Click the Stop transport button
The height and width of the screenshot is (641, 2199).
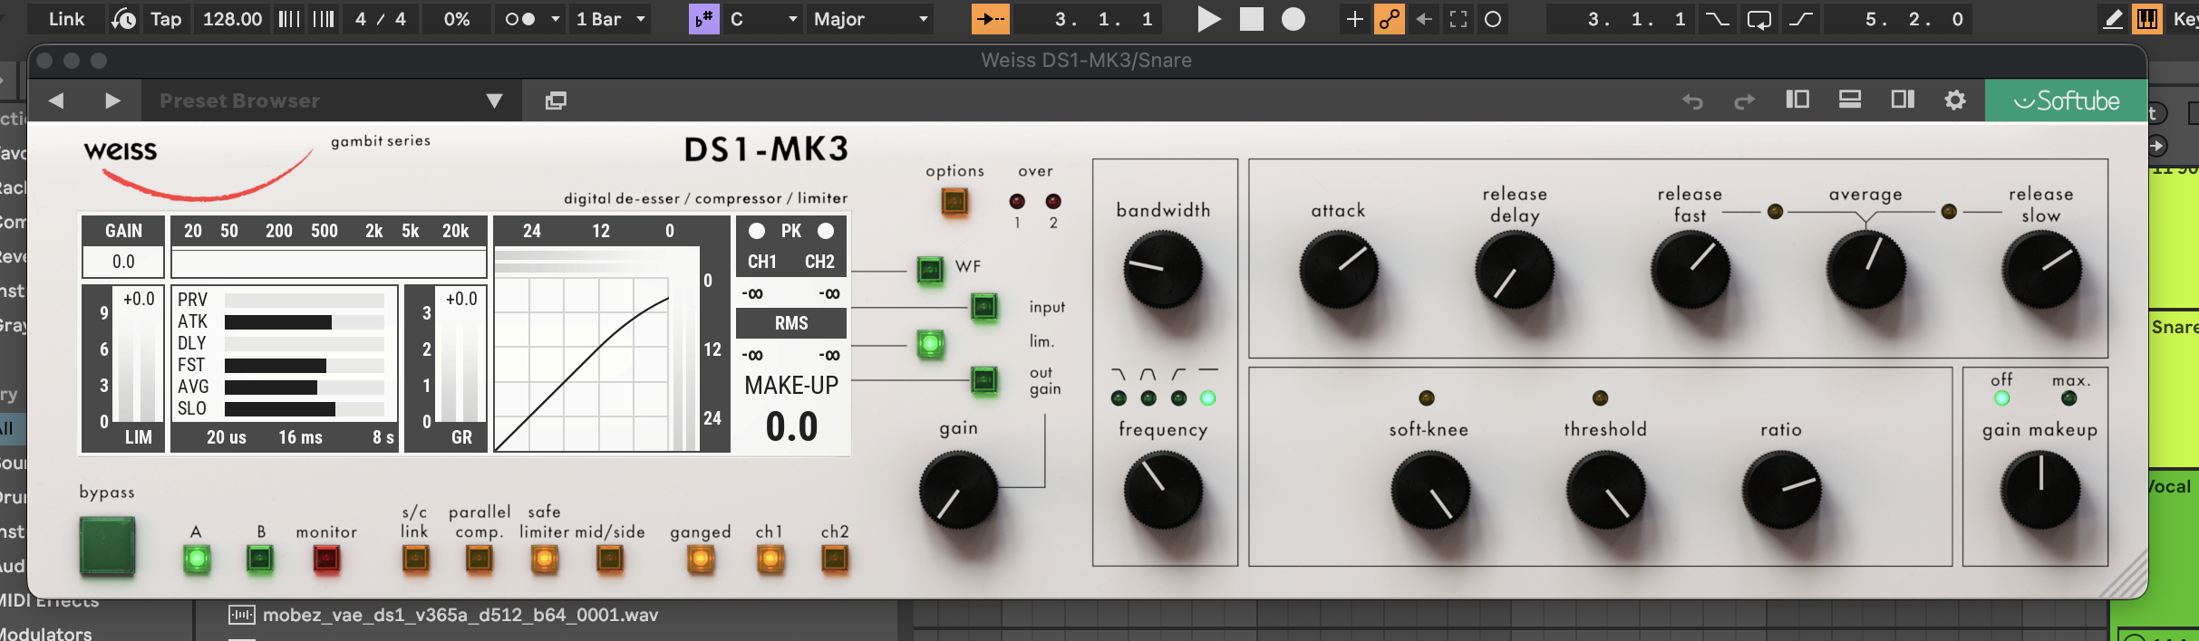[1251, 19]
